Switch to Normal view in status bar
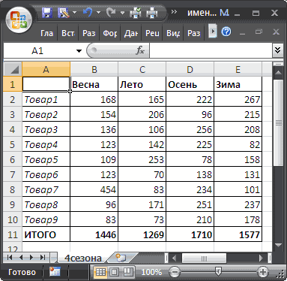This screenshot has width=287, height=281. [100, 272]
